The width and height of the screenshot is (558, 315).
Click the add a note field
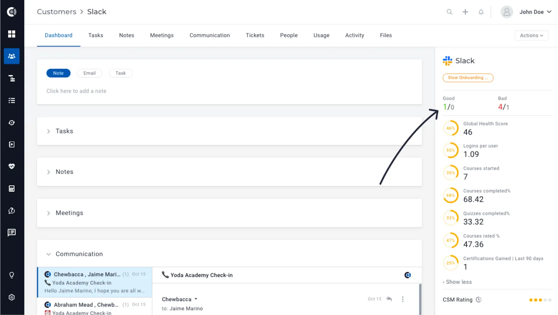pos(76,91)
